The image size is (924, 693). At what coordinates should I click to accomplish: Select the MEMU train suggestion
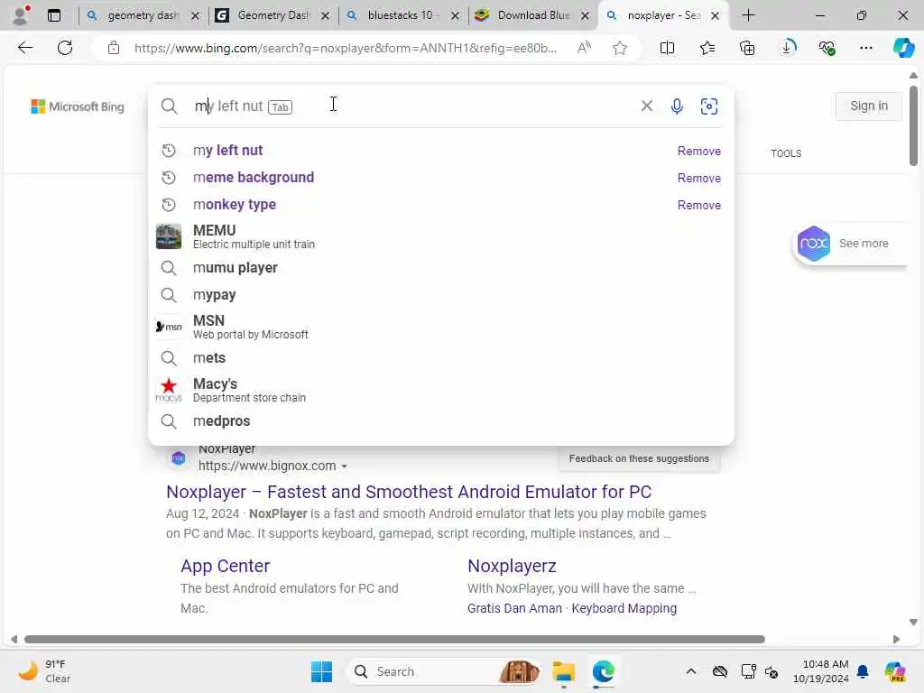tap(440, 236)
